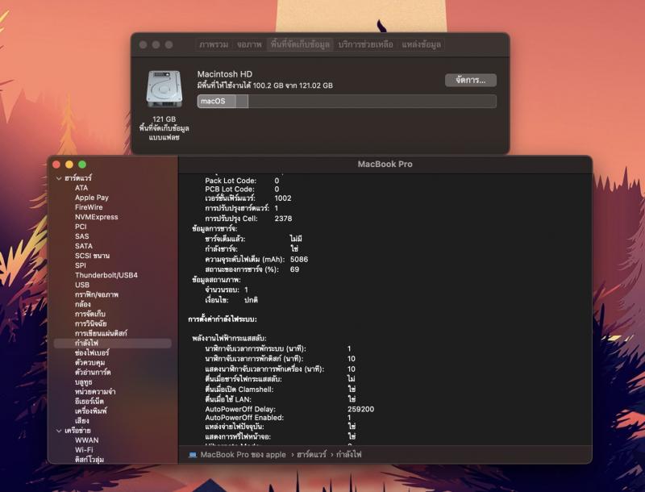Click the จำนวนรอบ cycle count row
645x492 pixels.
[227, 290]
